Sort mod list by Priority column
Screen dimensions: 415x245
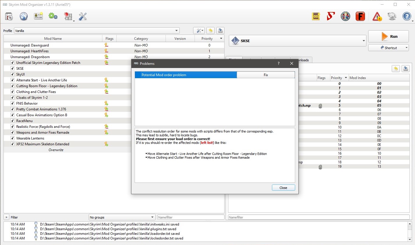(x=210, y=39)
